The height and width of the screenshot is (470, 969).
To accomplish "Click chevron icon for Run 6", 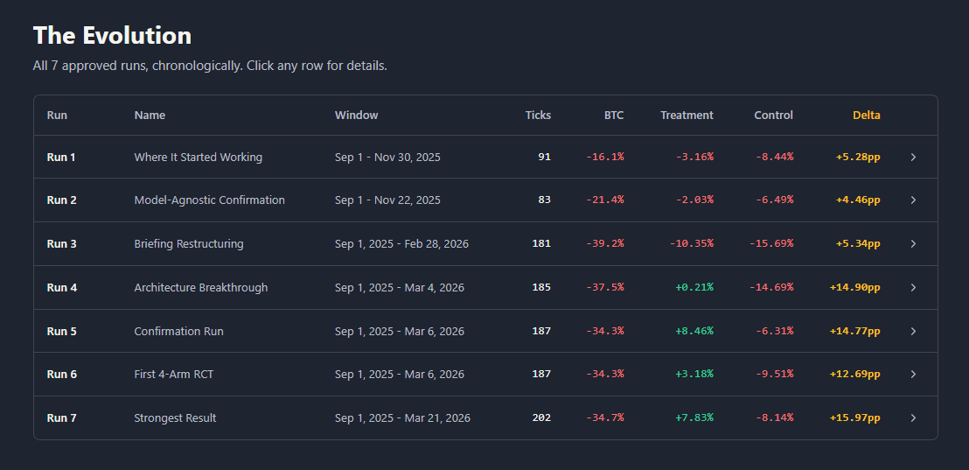I will 913,374.
